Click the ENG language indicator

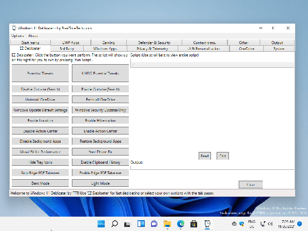[x=252, y=224]
